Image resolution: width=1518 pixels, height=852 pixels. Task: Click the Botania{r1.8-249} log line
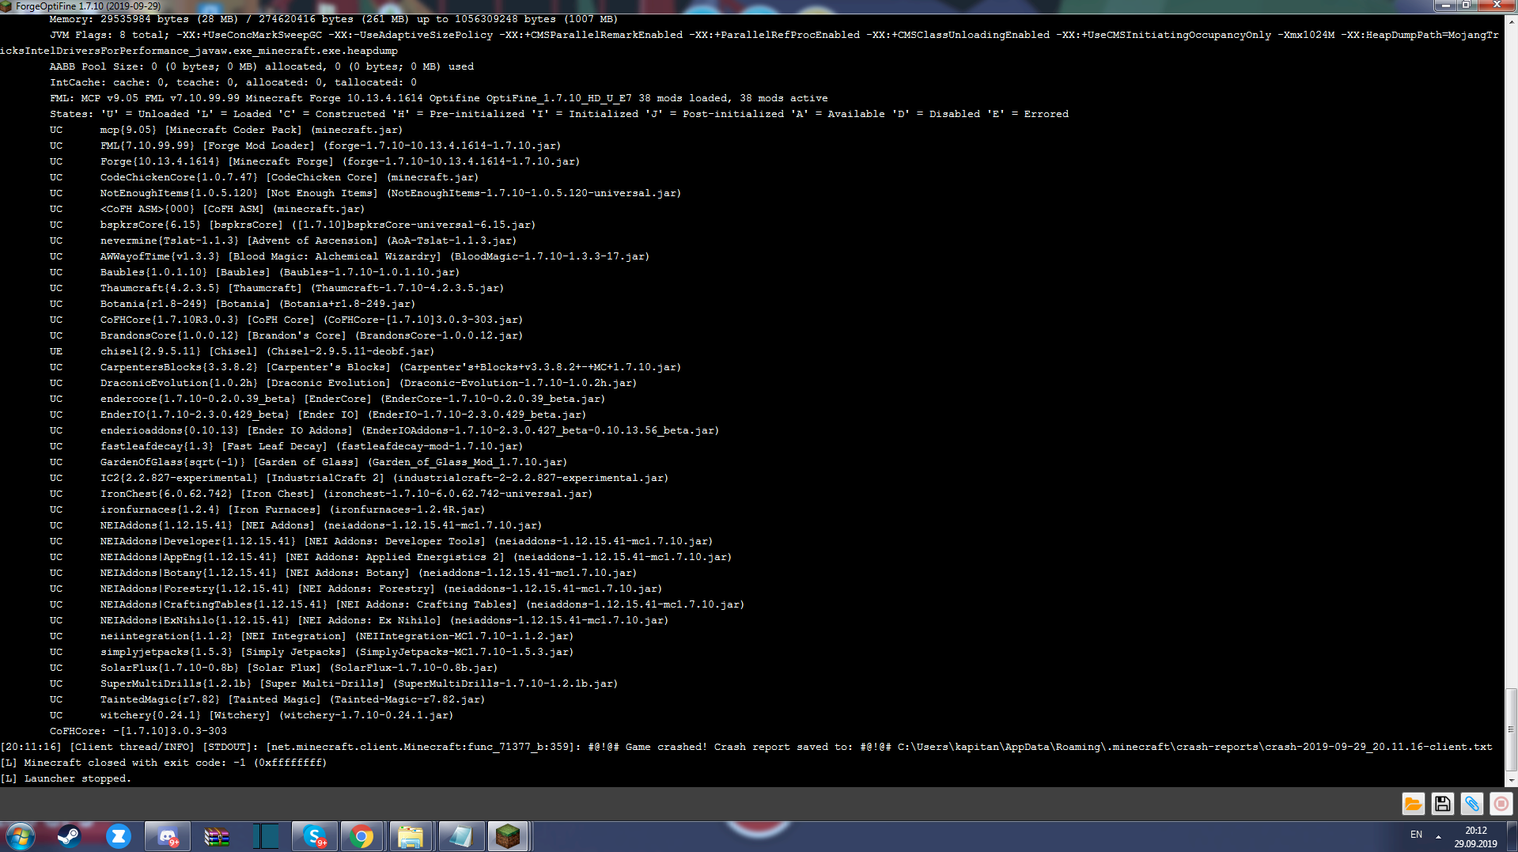(233, 304)
